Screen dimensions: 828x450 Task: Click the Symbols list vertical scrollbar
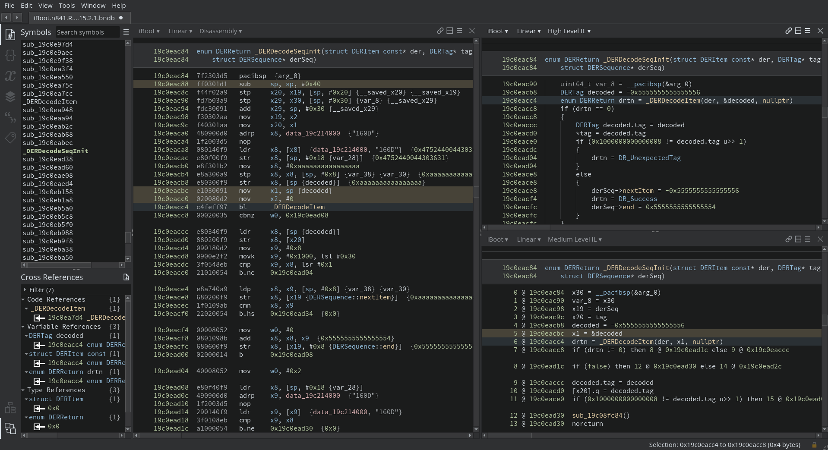tap(127, 237)
